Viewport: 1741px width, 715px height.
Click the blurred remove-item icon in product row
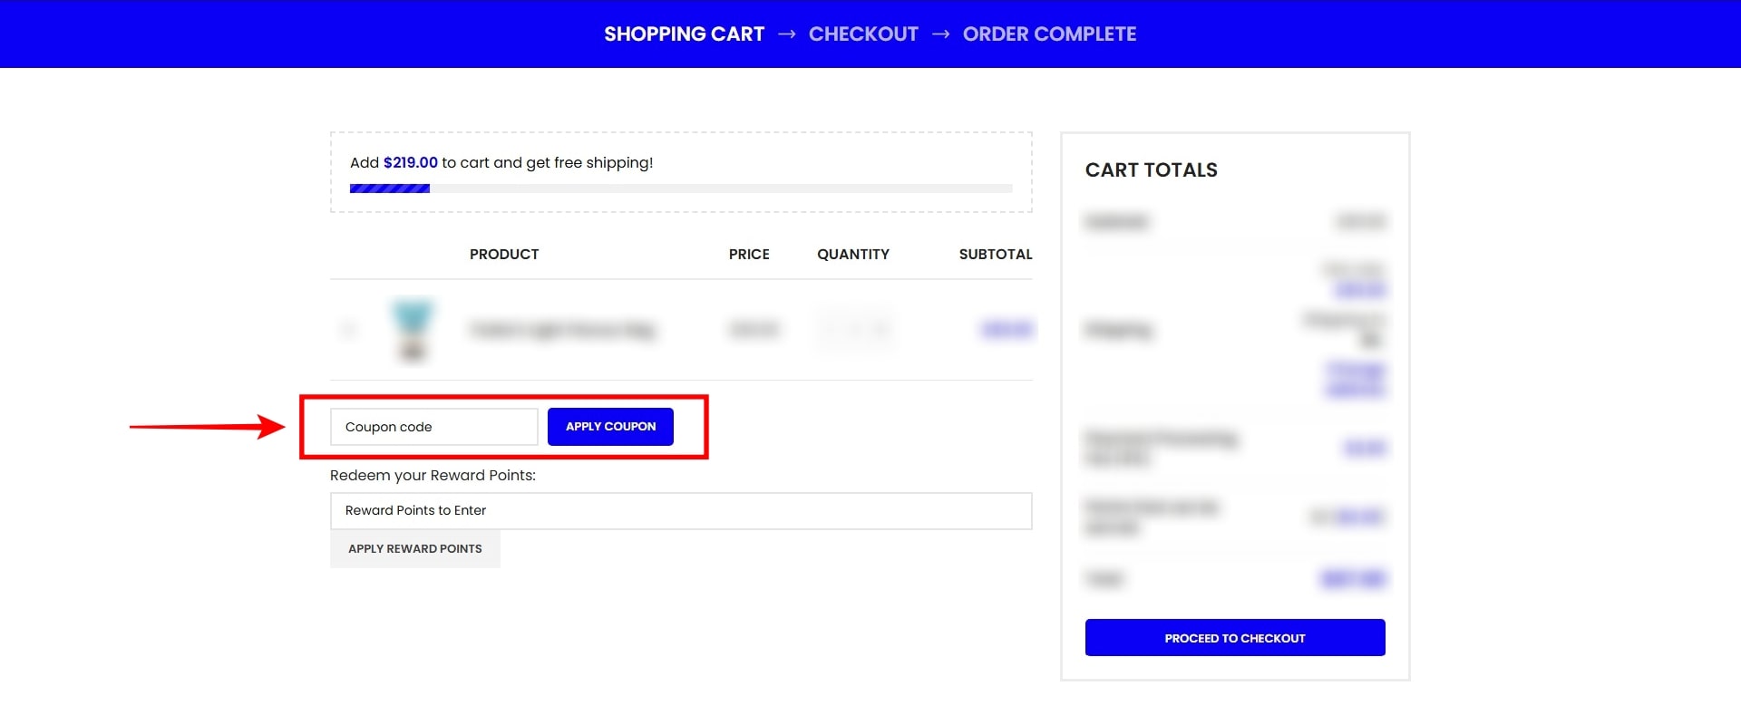(348, 329)
